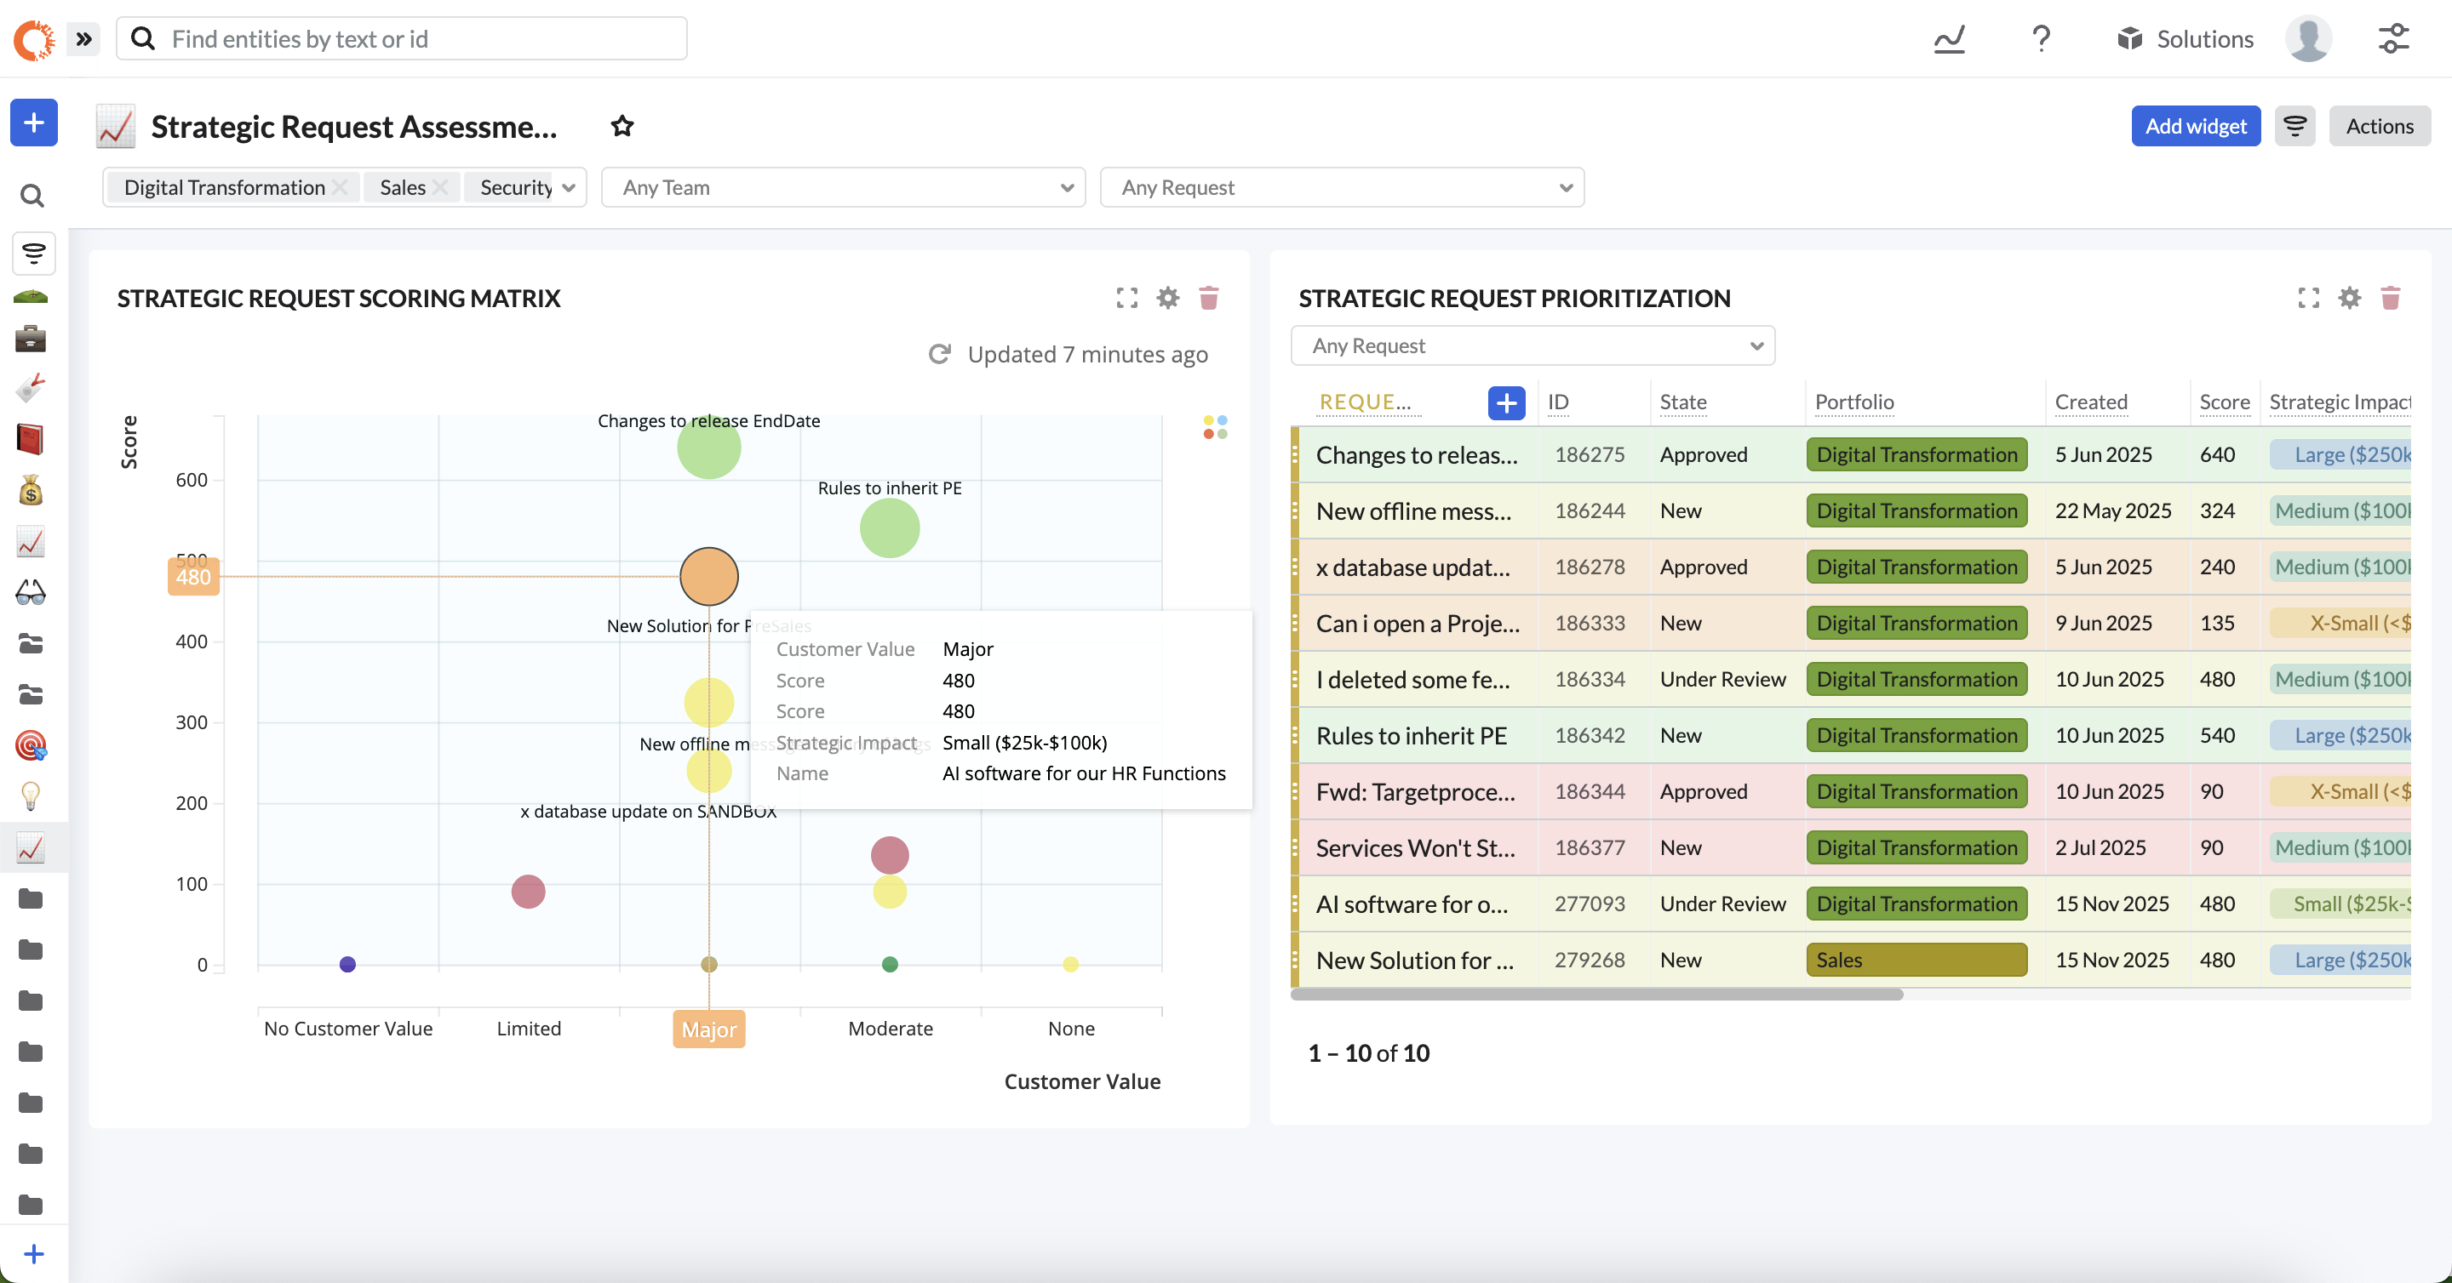Expand the left sidebar with the double chevron

coord(83,39)
